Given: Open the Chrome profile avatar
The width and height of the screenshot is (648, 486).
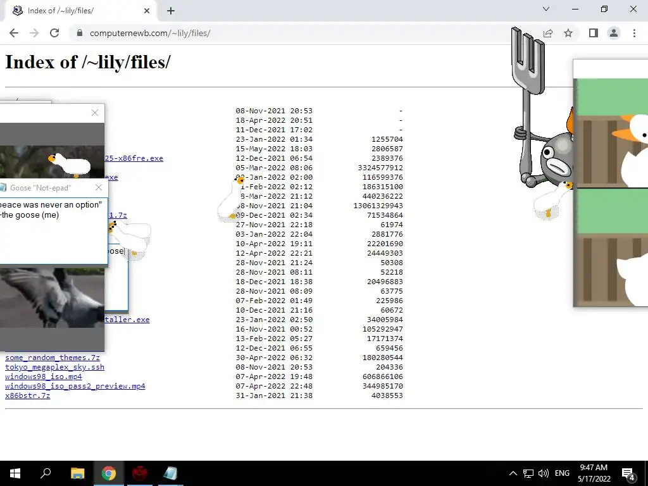Looking at the screenshot, I should click(x=614, y=33).
